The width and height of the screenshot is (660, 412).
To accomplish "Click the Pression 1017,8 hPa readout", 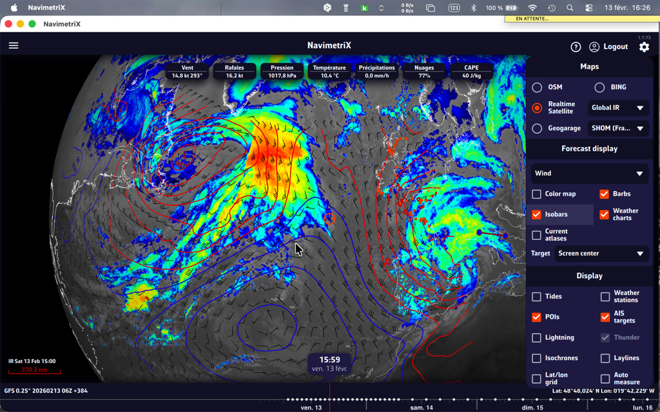I will pyautogui.click(x=282, y=71).
